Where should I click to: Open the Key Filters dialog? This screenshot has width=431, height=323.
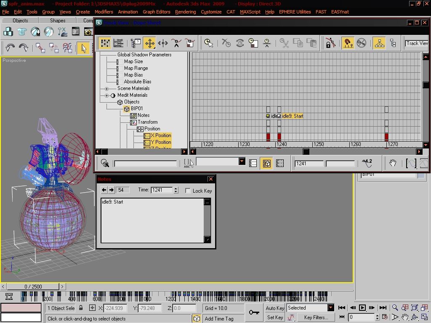pyautogui.click(x=316, y=317)
